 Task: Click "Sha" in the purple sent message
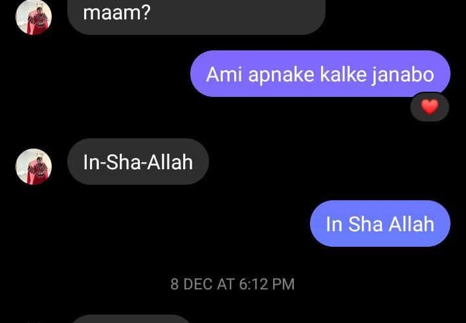(365, 224)
